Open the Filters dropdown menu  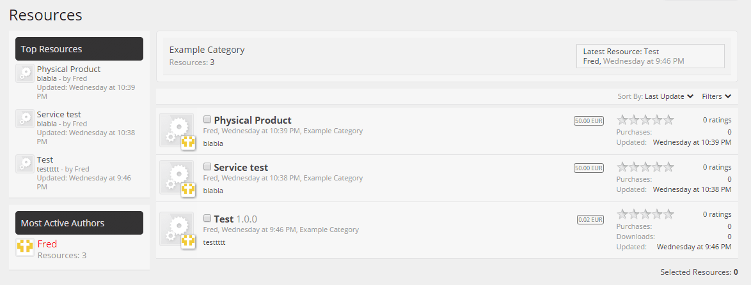coord(716,96)
